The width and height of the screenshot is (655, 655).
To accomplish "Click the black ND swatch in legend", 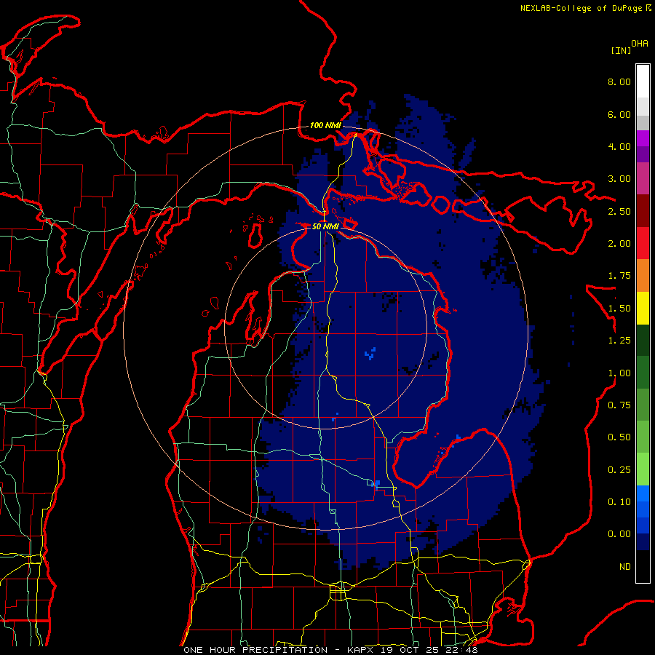I will [643, 566].
